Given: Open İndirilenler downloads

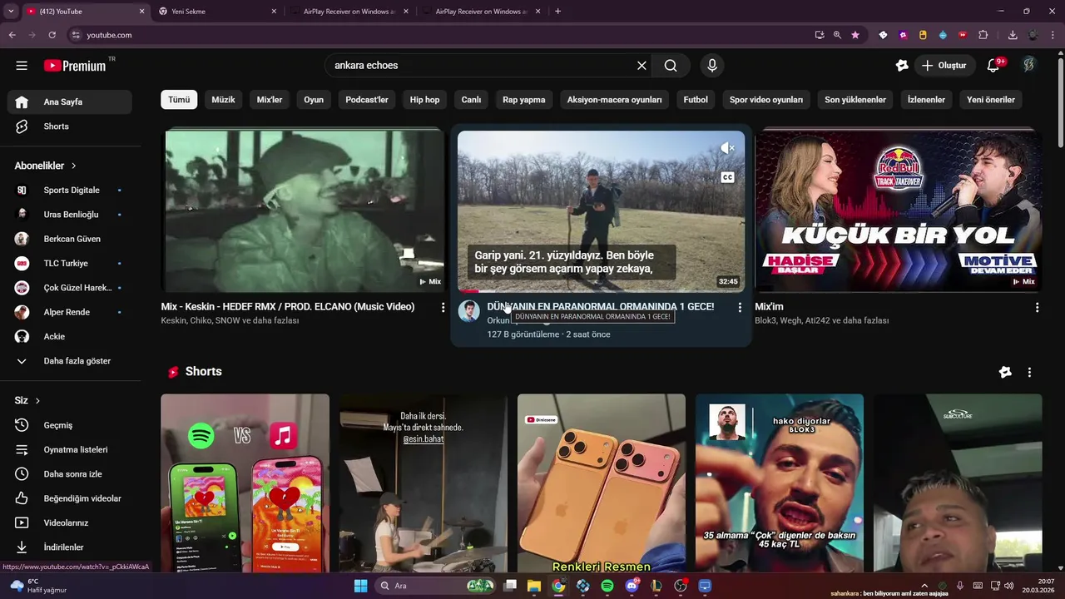Looking at the screenshot, I should [x=70, y=547].
